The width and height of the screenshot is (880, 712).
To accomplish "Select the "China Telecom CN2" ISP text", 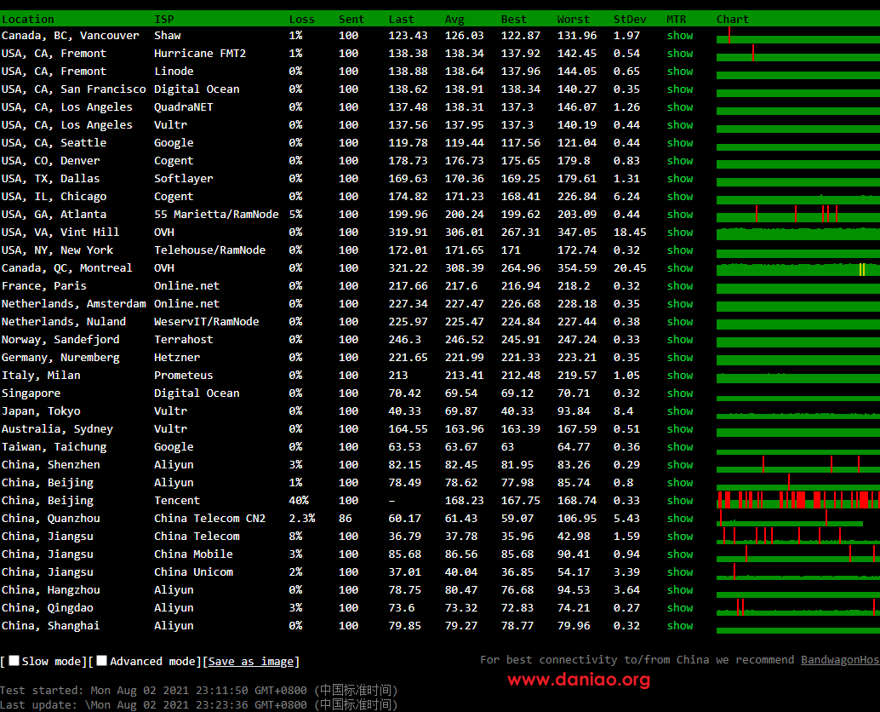I will click(210, 519).
